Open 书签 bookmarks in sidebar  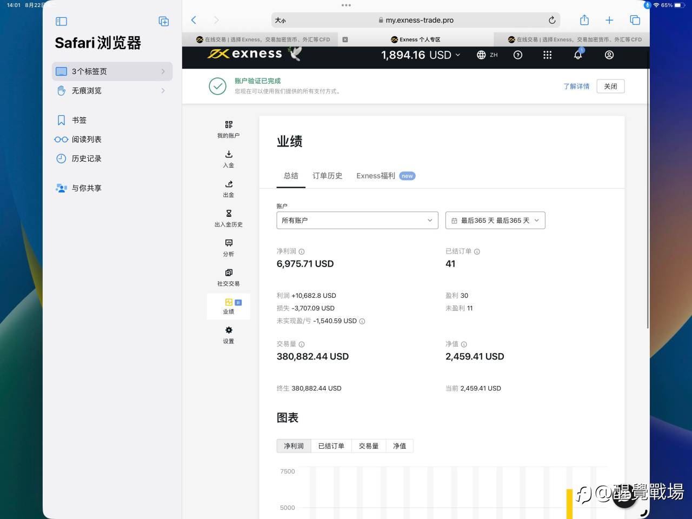[x=112, y=120]
